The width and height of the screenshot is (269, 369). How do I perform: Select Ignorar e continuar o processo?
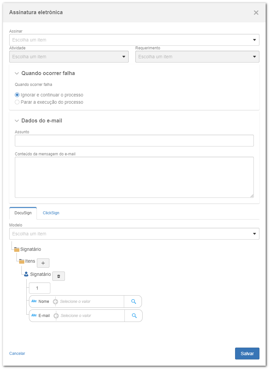tap(17, 95)
